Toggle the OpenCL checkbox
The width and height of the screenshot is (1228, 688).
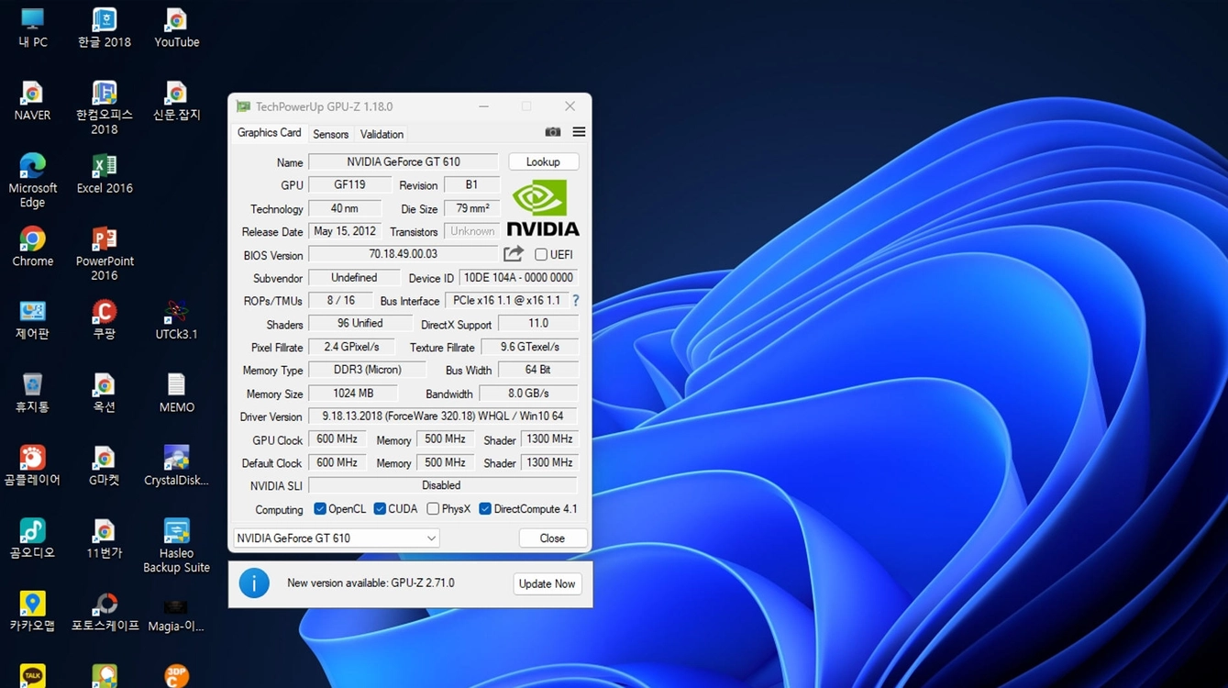coord(320,508)
